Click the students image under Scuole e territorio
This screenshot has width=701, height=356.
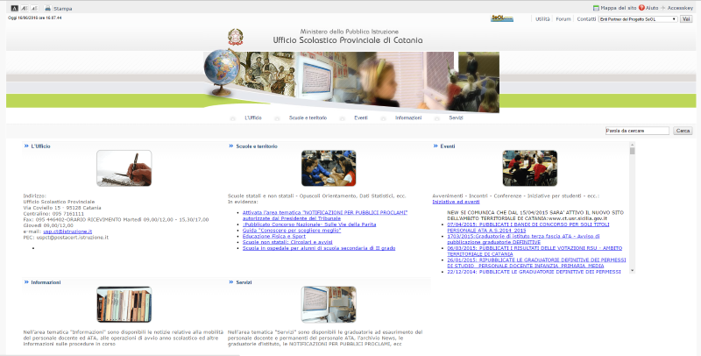point(329,168)
